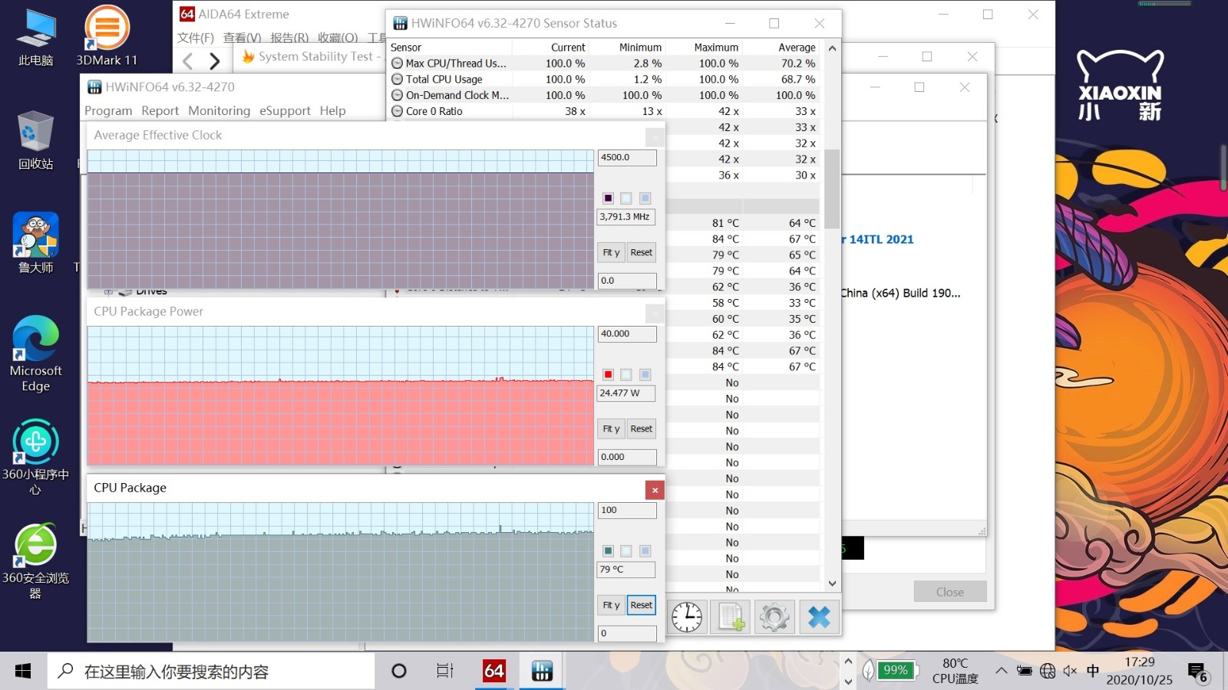Click the Close button in background dialog
Viewport: 1228px width, 690px height.
click(x=949, y=592)
